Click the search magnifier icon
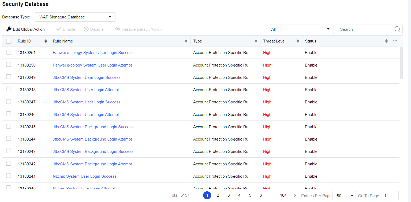Image resolution: width=411 pixels, height=202 pixels. 397,29
